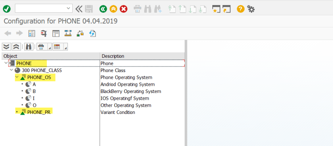Viewport: 333px width, 146px height.
Task: Click the Find binoculars in top toolbar
Action: [x=147, y=9]
